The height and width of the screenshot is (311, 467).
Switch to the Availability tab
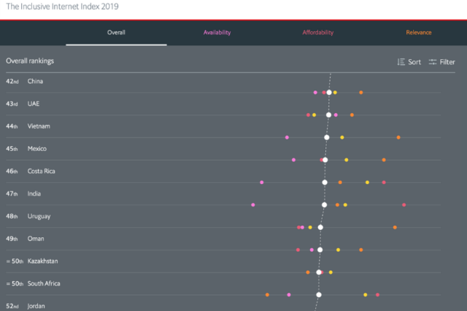217,32
